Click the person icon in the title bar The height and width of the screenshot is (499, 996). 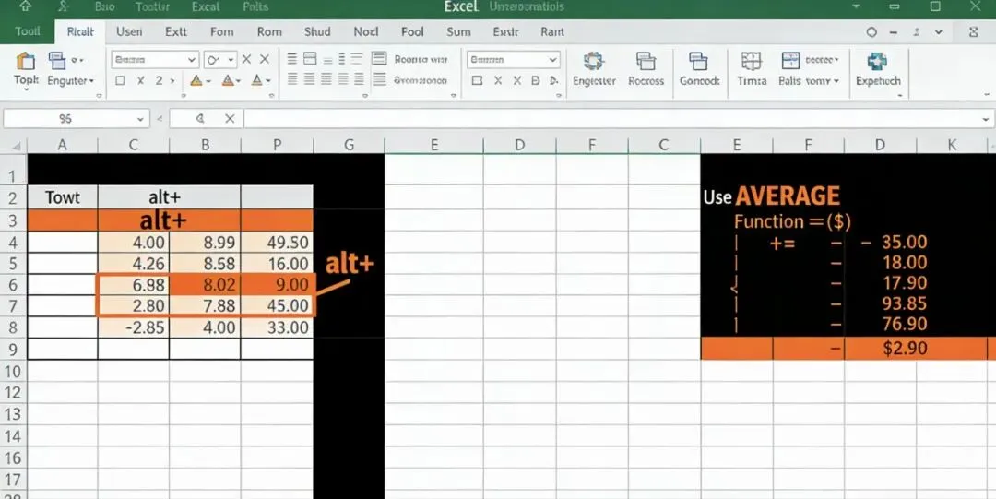(63, 7)
